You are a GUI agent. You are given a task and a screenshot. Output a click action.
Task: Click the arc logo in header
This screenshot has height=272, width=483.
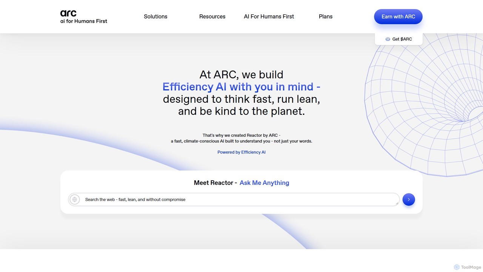[68, 13]
